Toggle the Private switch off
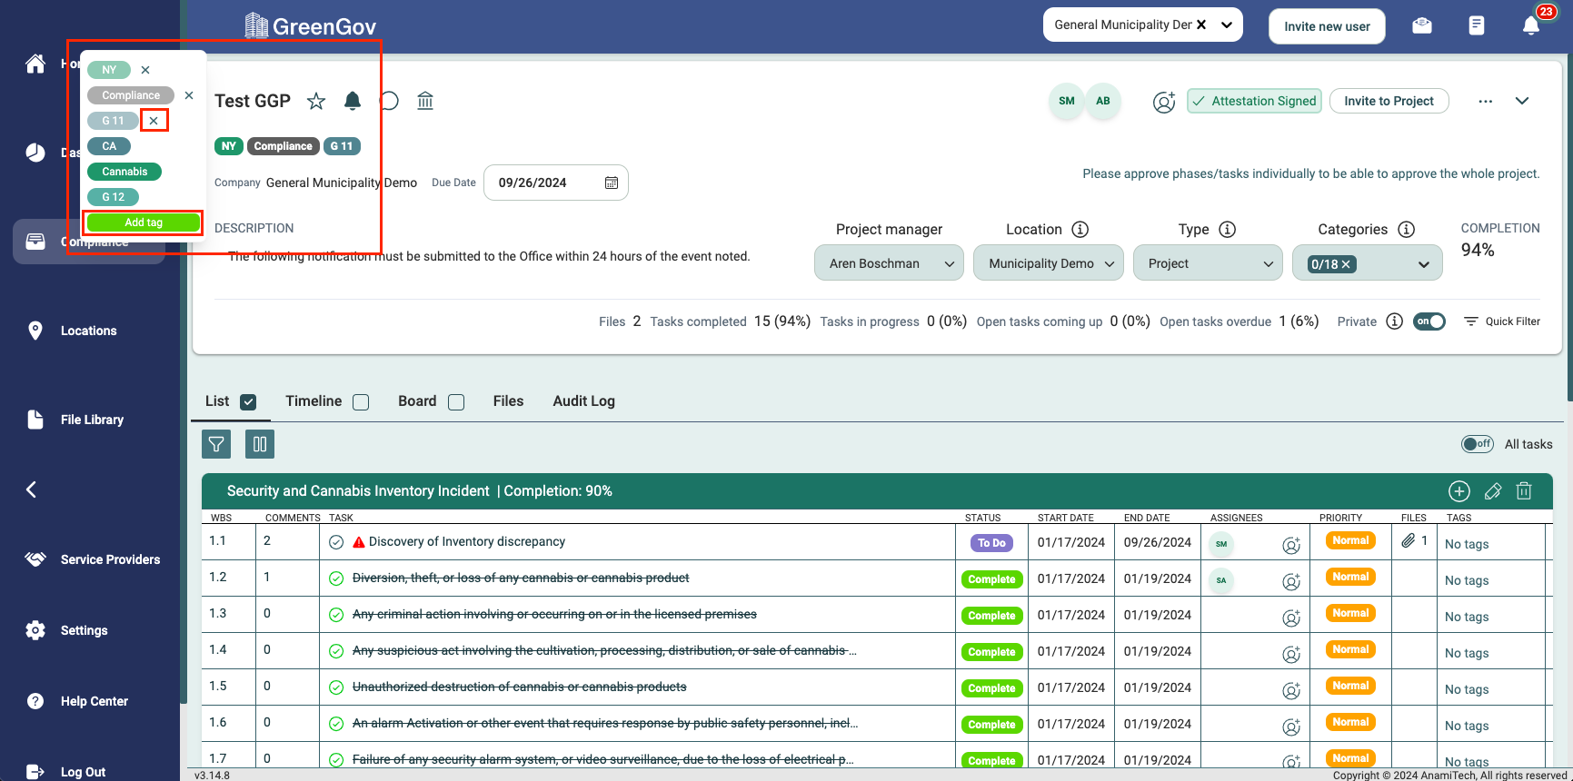The height and width of the screenshot is (781, 1573). [x=1429, y=321]
